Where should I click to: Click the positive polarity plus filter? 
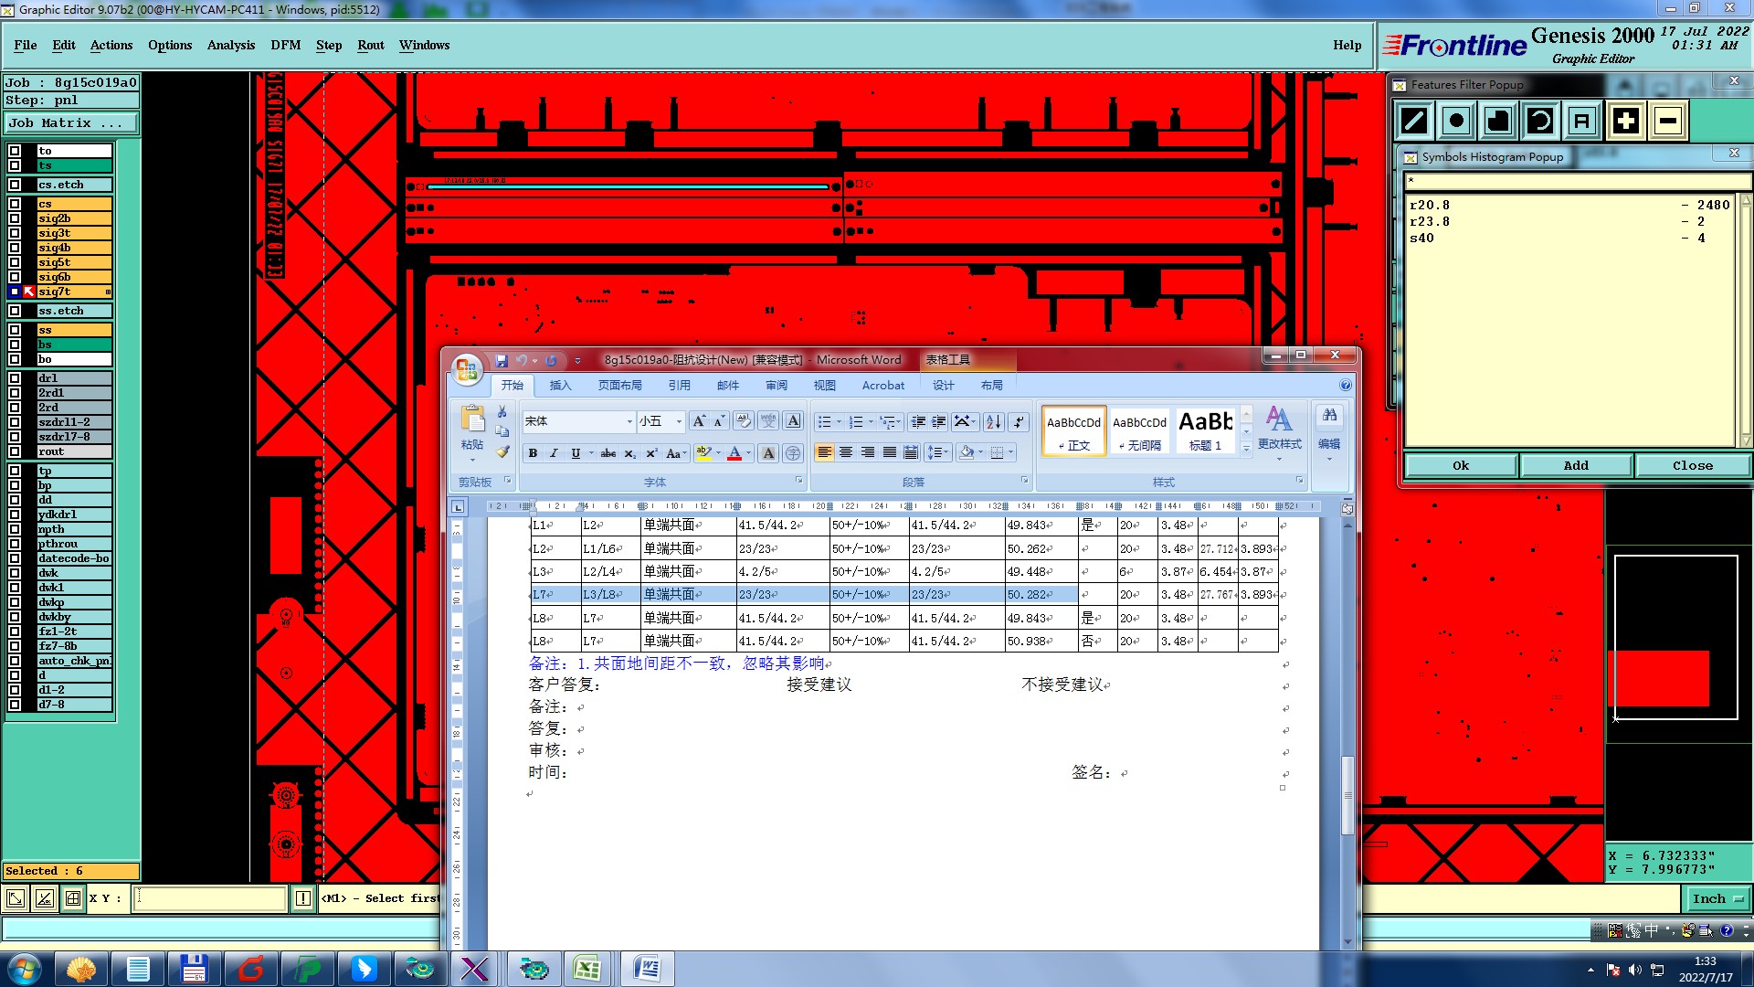click(1625, 121)
